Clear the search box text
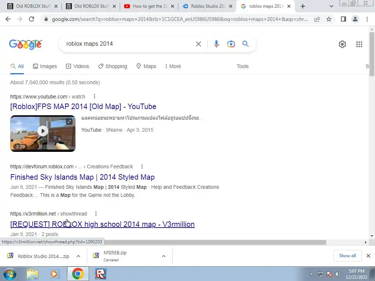Viewport: 375px width, 281px height. coord(198,44)
